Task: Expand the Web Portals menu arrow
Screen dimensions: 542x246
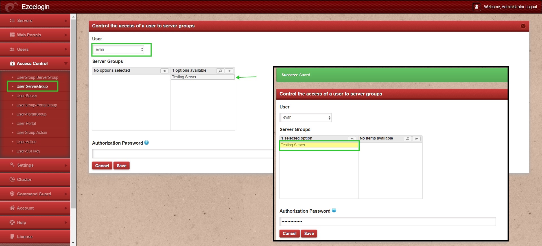Action: coord(66,35)
